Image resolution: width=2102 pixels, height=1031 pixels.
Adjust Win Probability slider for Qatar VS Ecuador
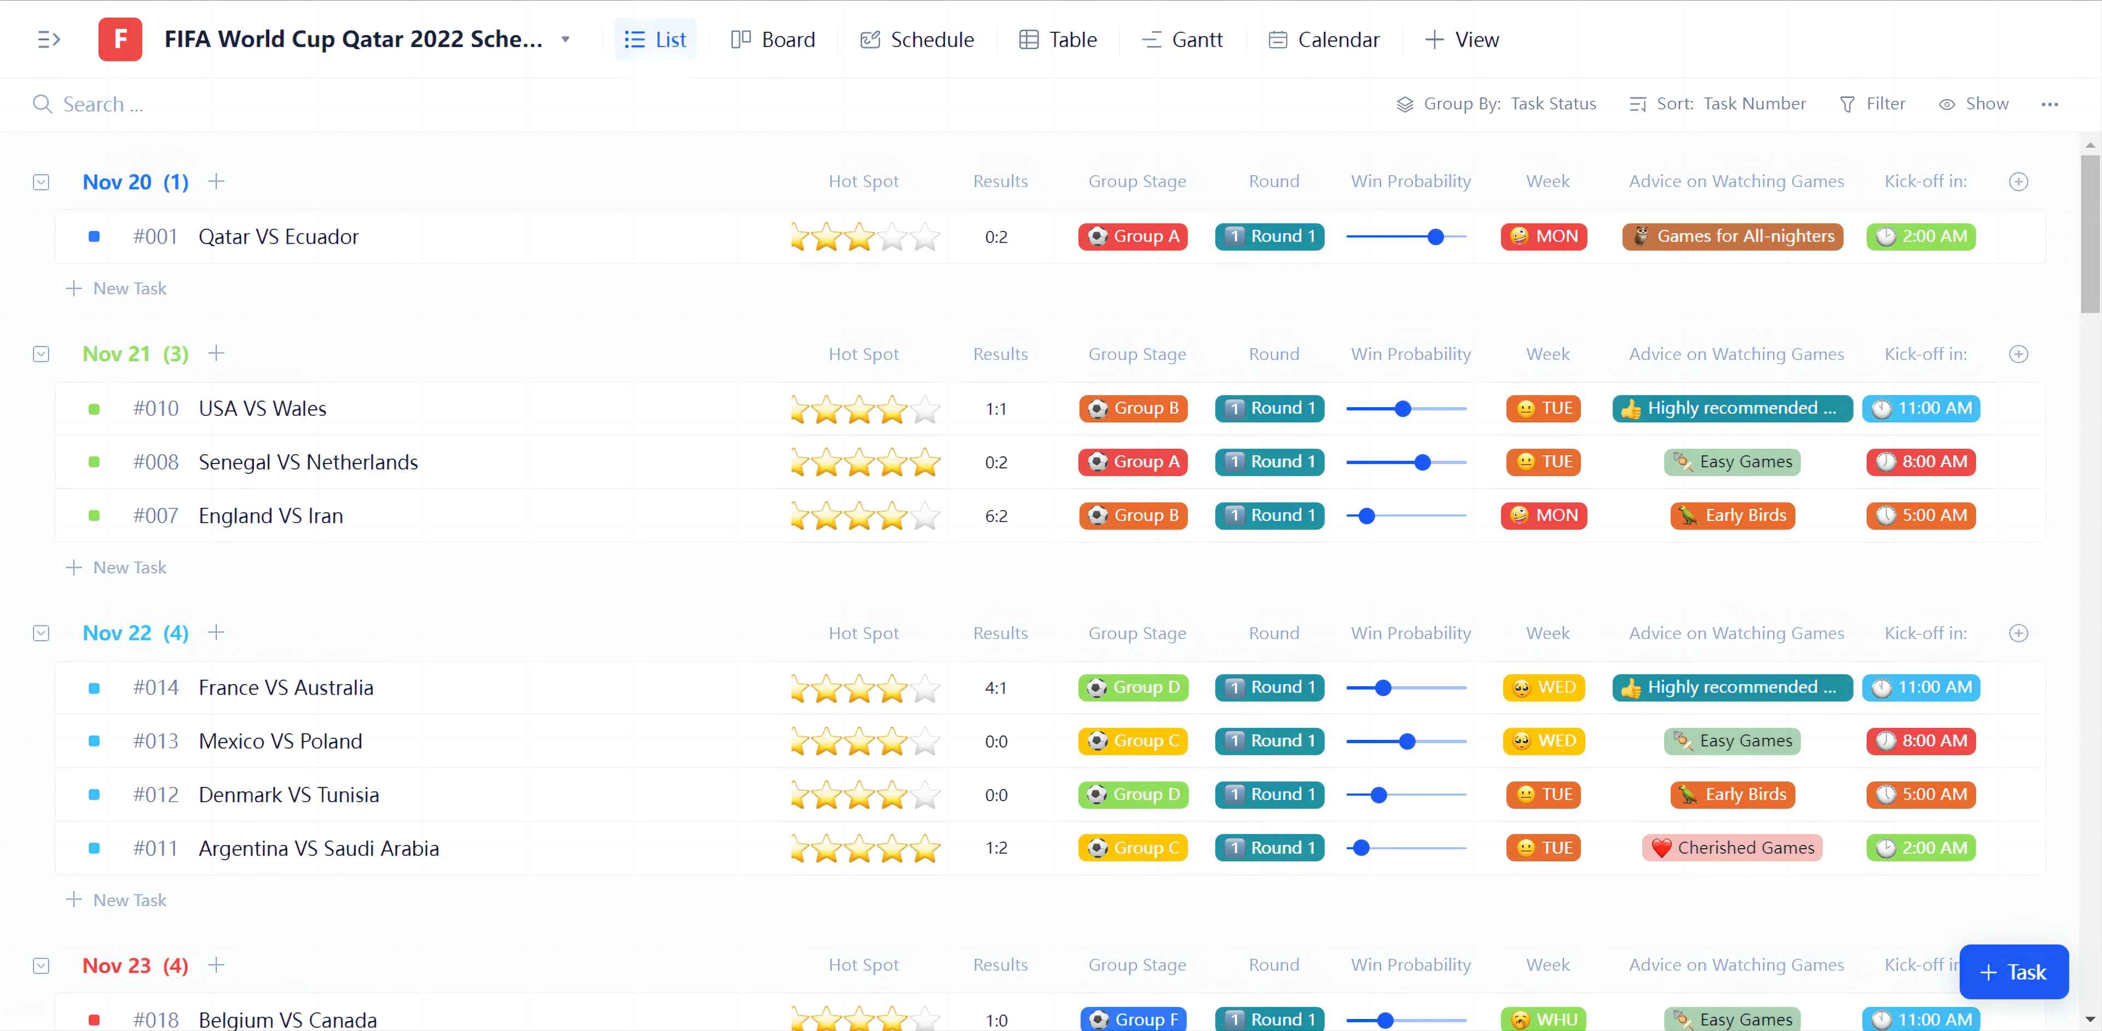pos(1435,236)
